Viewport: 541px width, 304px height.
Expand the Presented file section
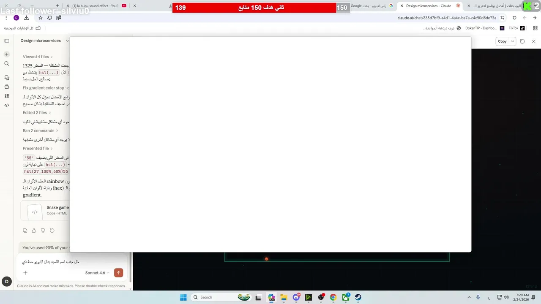click(x=38, y=148)
